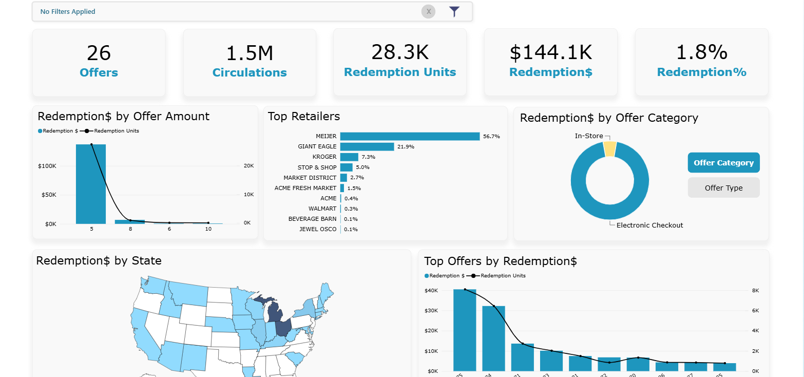Click the Top Offers by Redemption$ title
Screen dimensions: 804x377
(501, 261)
